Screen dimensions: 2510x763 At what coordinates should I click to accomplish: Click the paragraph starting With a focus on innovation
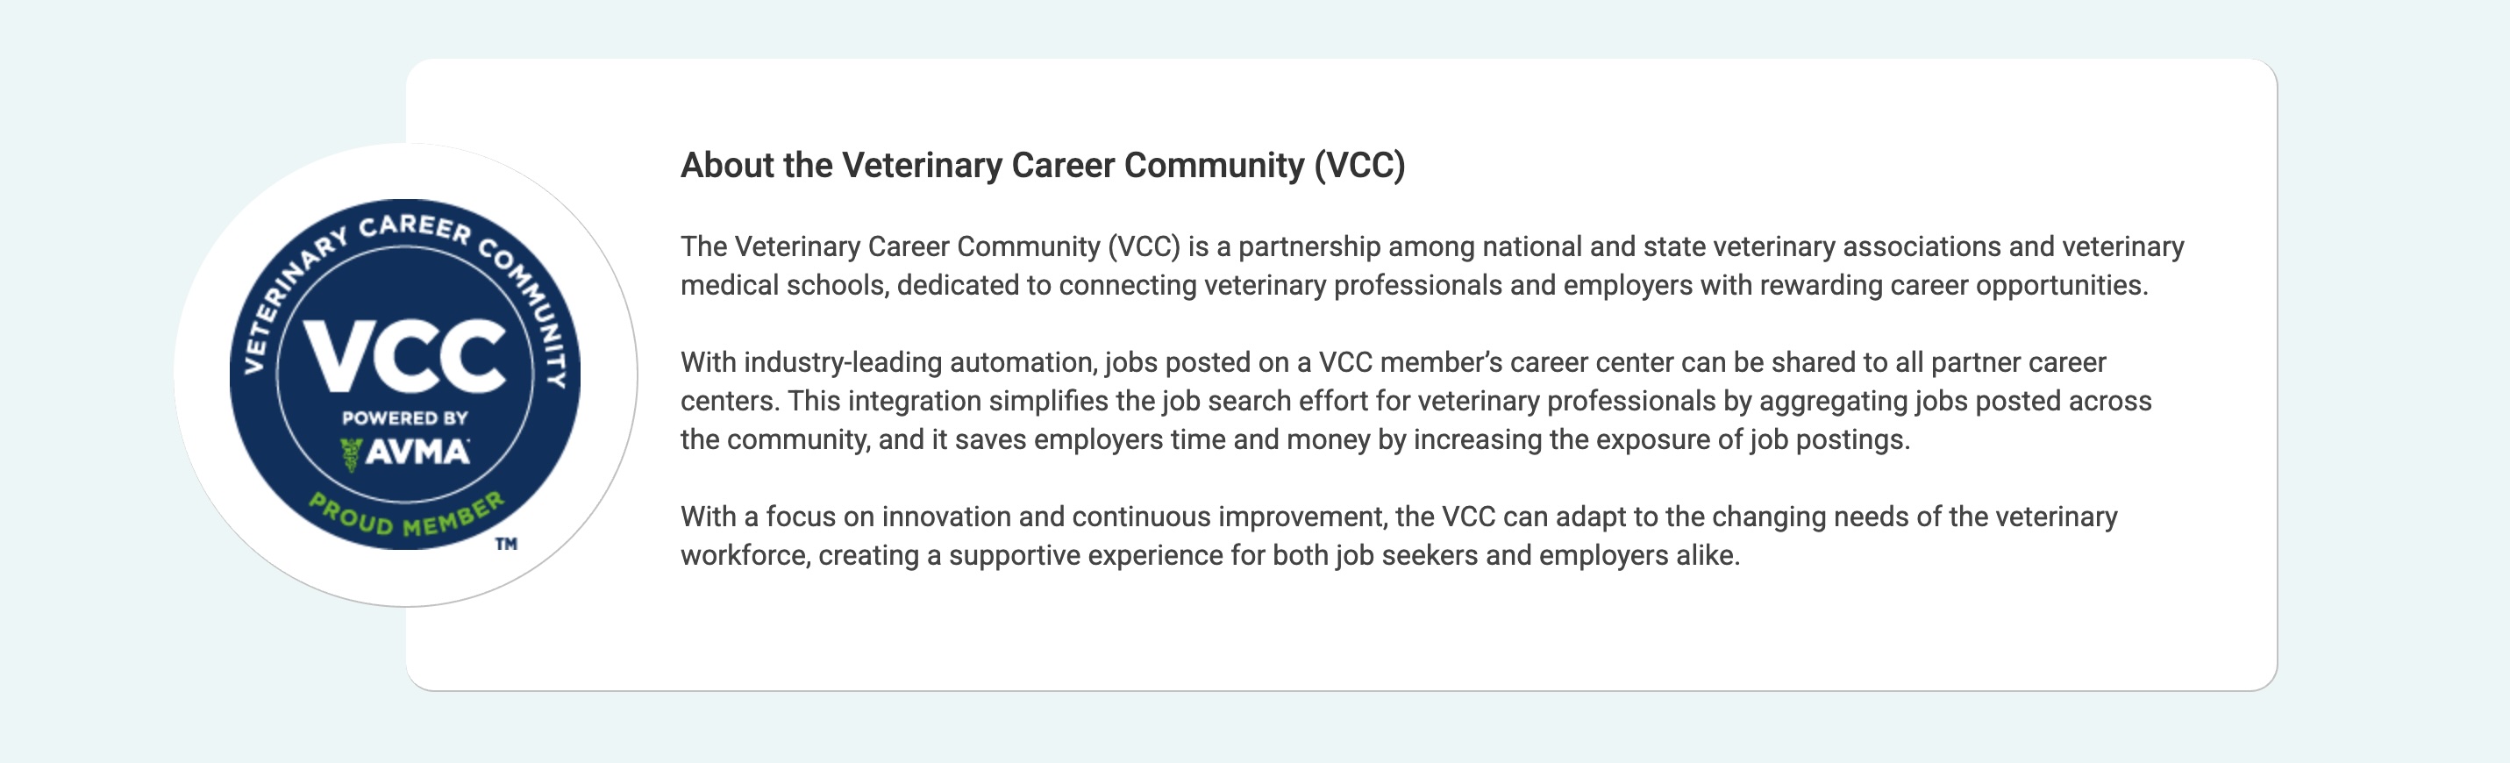(1399, 536)
